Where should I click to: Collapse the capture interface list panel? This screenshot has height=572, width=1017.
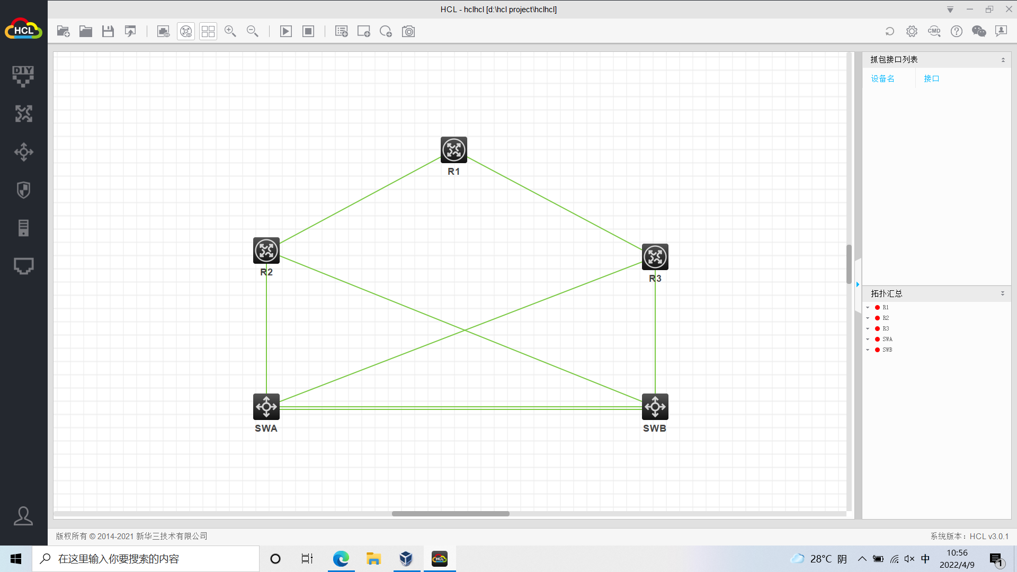point(1003,60)
